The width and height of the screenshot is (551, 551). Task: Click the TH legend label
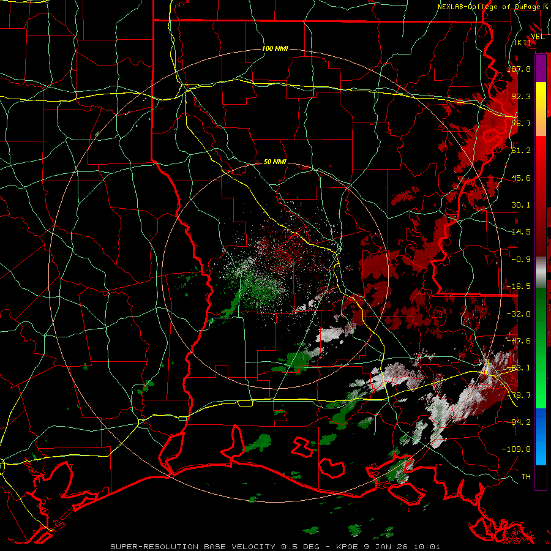pos(526,476)
